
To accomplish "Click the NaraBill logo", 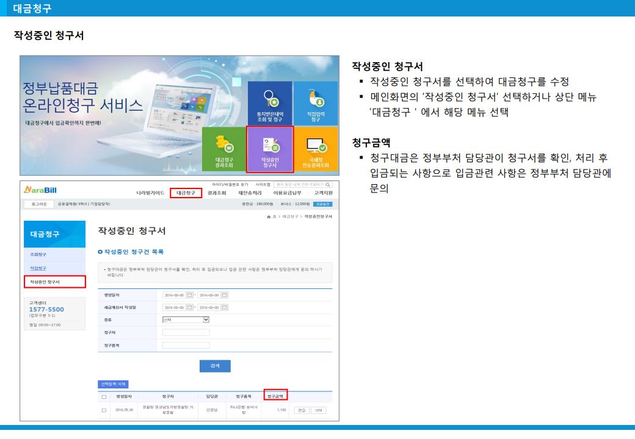I will coord(40,190).
